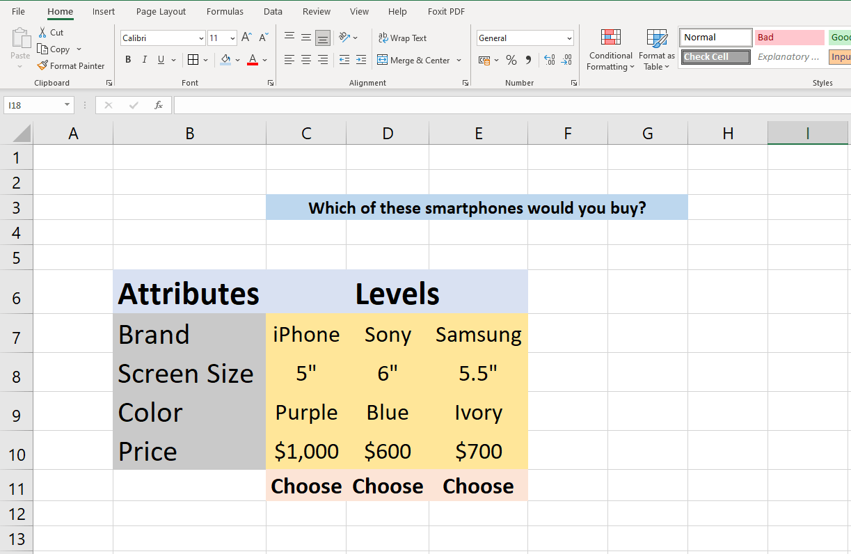Image resolution: width=851 pixels, height=554 pixels.
Task: Expand the Borders dropdown arrow
Action: pyautogui.click(x=205, y=61)
